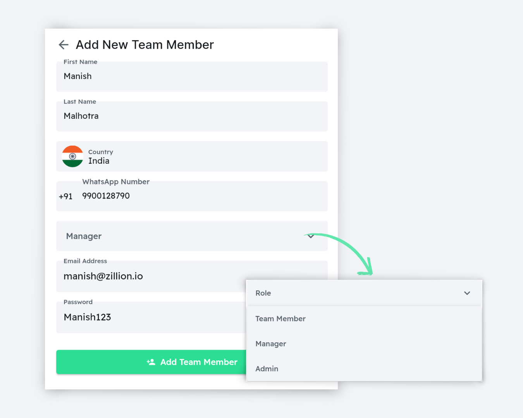Image resolution: width=523 pixels, height=418 pixels.
Task: Focus the First Name field containing Manish
Action: click(192, 77)
